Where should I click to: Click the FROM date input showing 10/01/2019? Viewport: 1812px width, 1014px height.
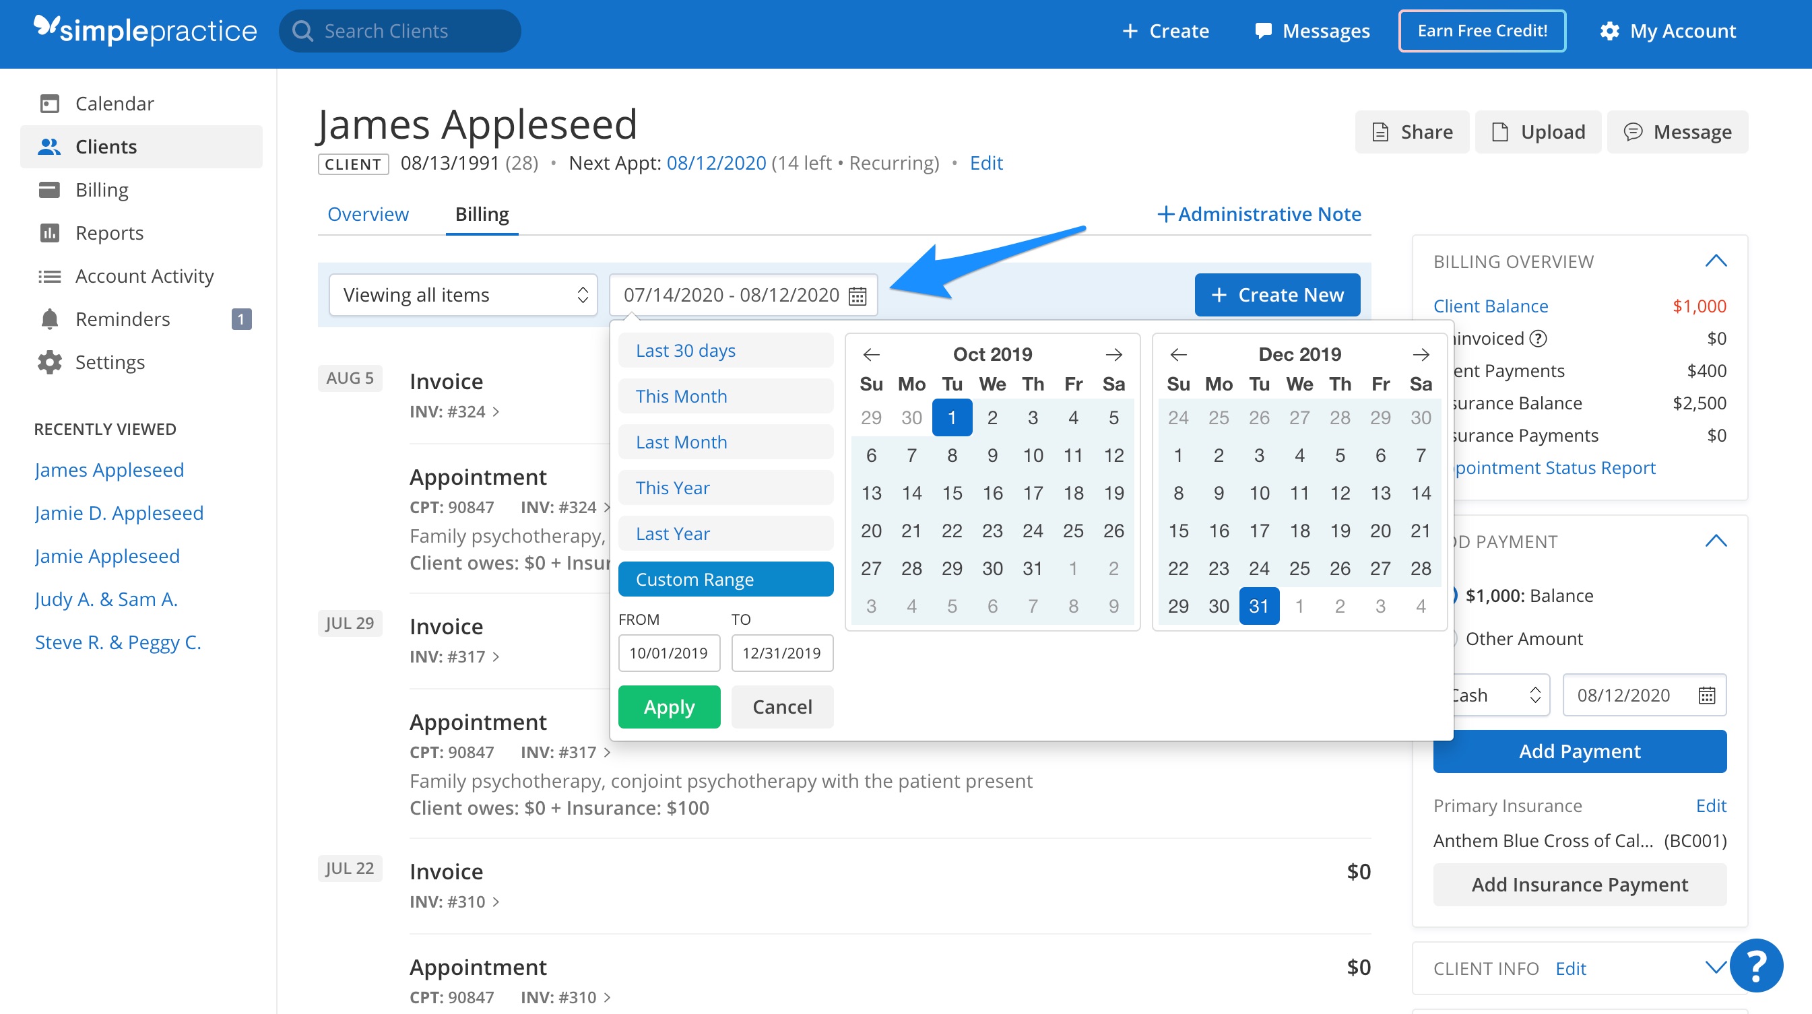tap(669, 652)
